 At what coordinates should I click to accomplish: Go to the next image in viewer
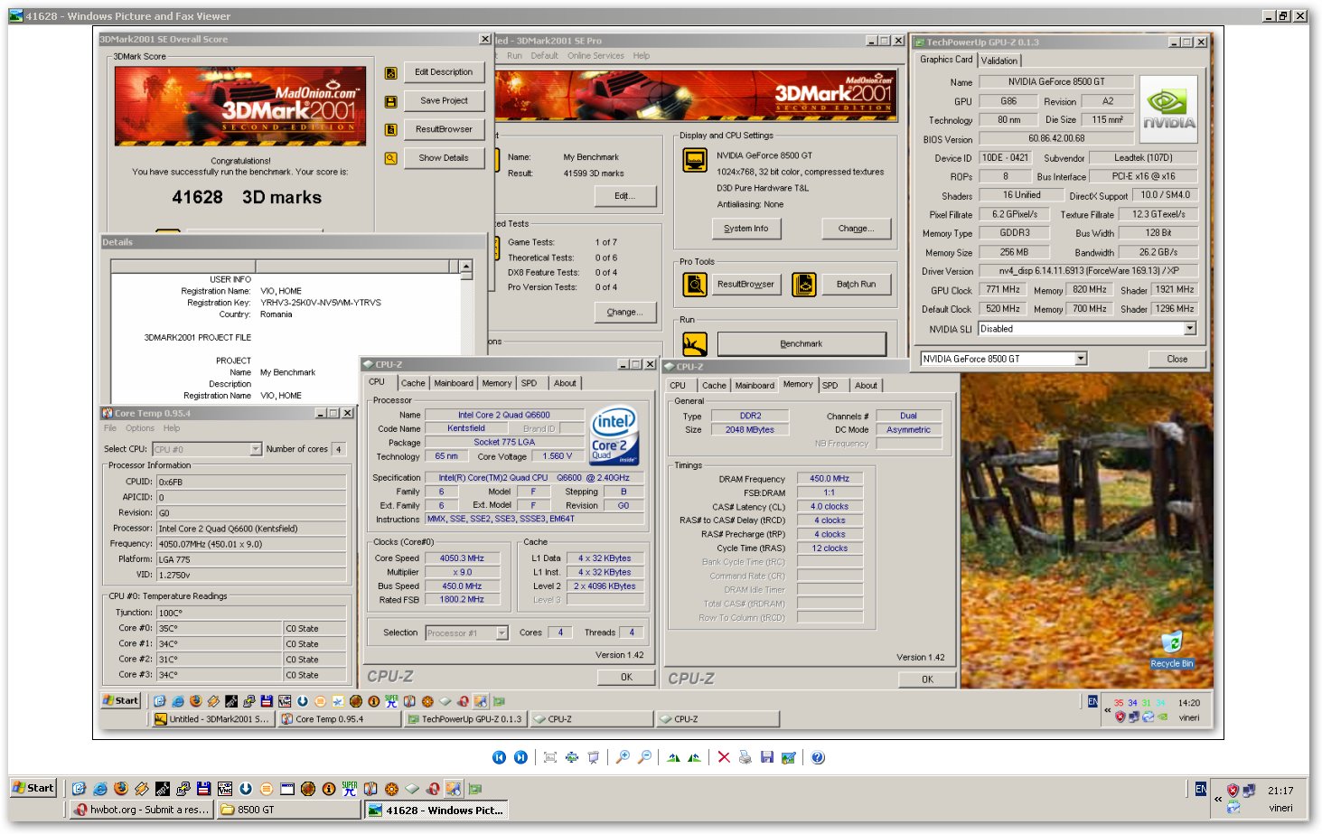520,757
